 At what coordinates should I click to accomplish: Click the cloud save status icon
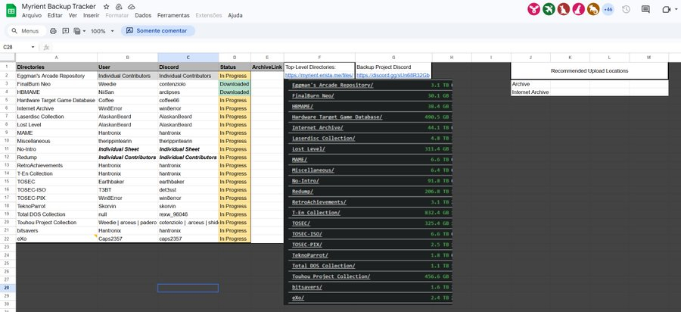pos(131,5)
